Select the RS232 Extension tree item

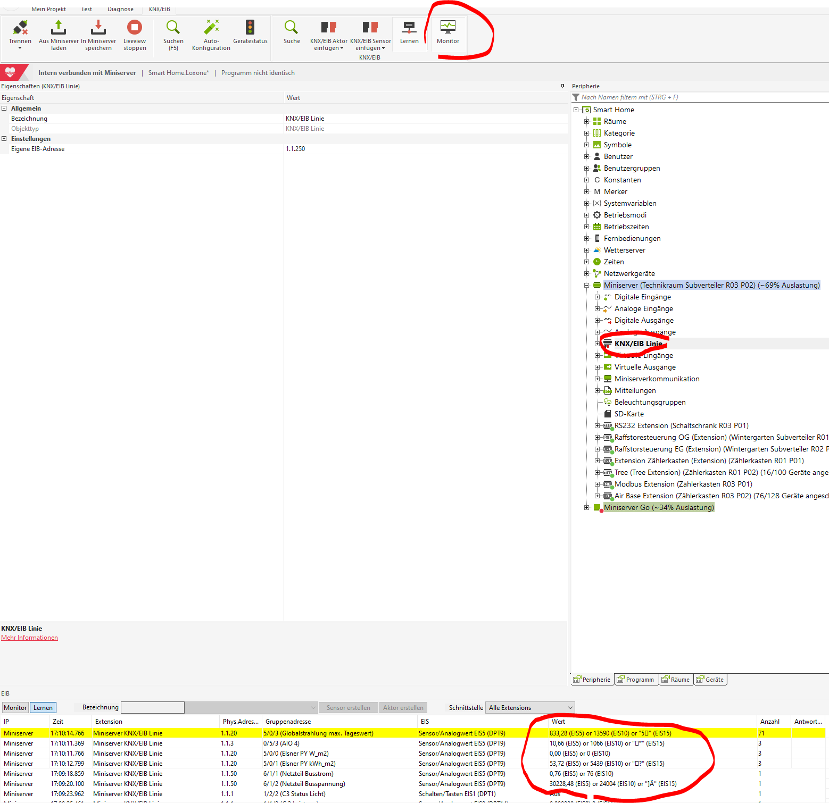(682, 425)
